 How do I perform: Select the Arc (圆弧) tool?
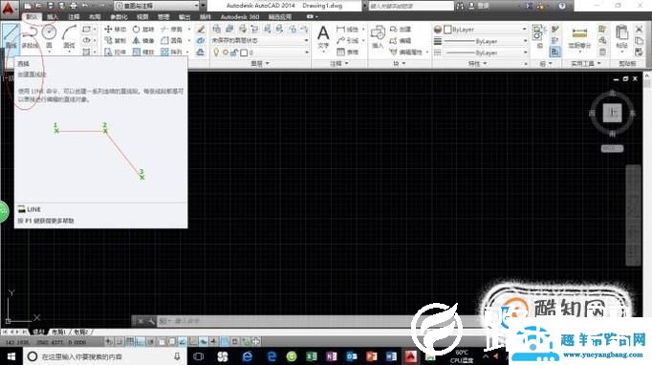pos(69,36)
